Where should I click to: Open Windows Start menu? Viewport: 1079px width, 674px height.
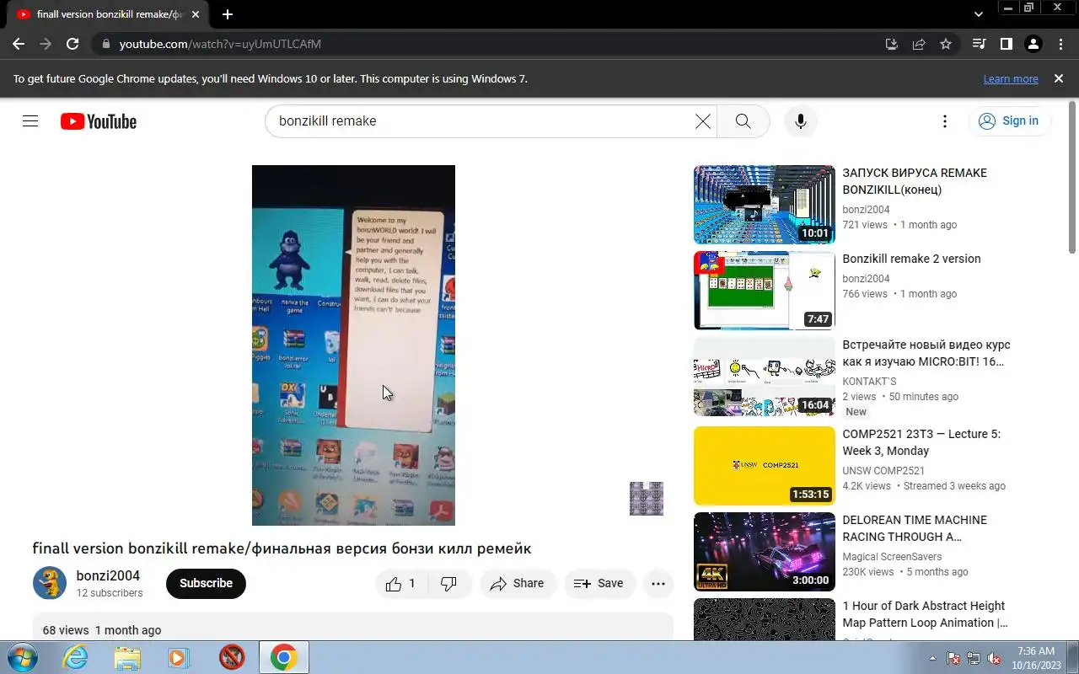point(22,657)
